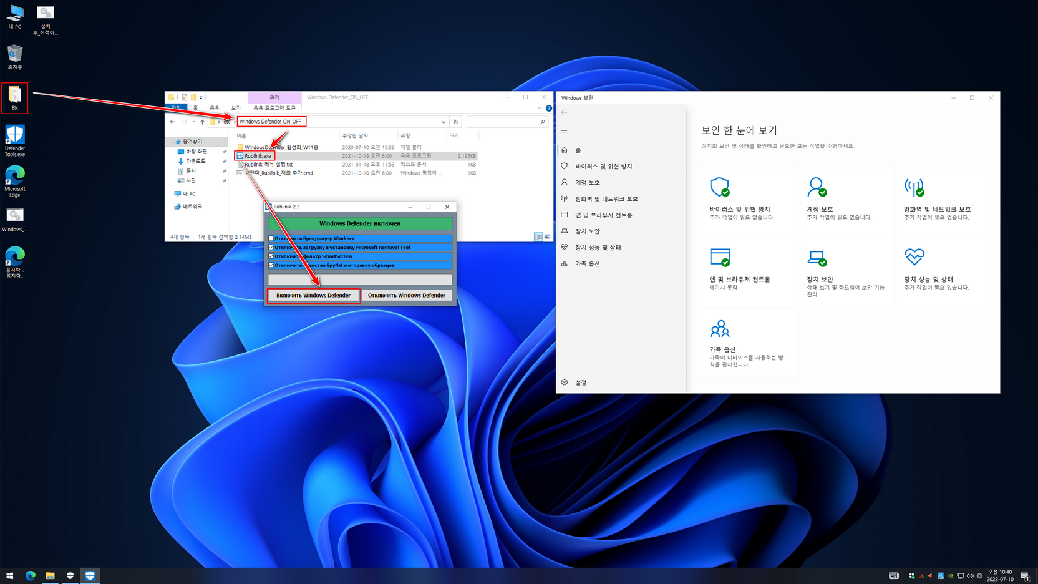Viewport: 1038px width, 584px height.
Task: Open the 가족 옵션 tile
Action: coord(749,342)
